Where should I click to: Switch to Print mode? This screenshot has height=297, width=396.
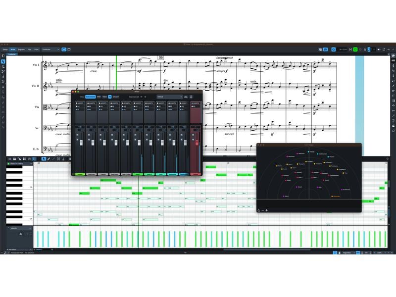click(36, 49)
